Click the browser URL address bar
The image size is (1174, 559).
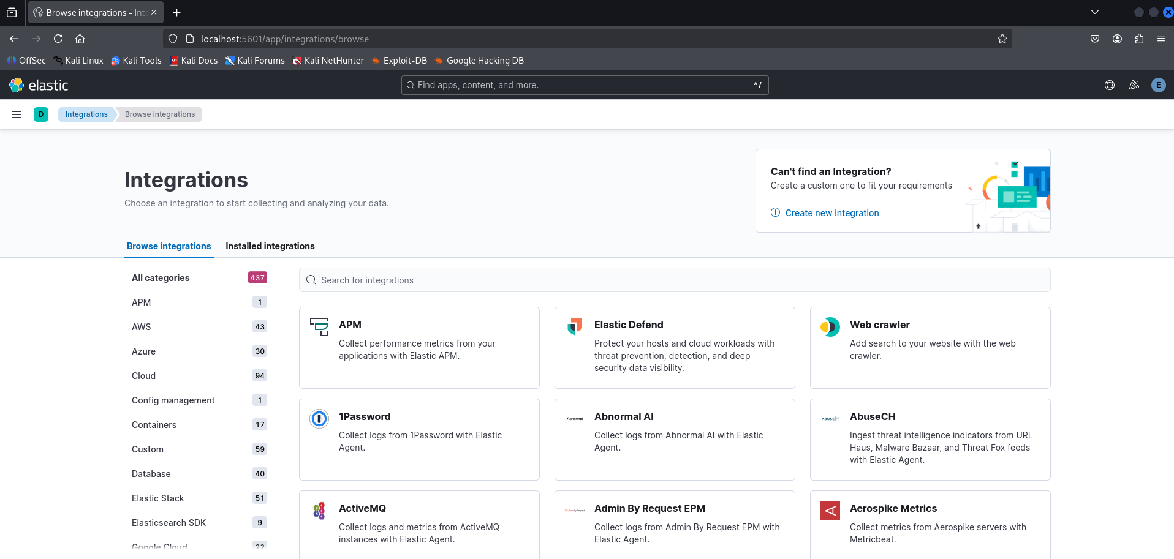tap(588, 39)
